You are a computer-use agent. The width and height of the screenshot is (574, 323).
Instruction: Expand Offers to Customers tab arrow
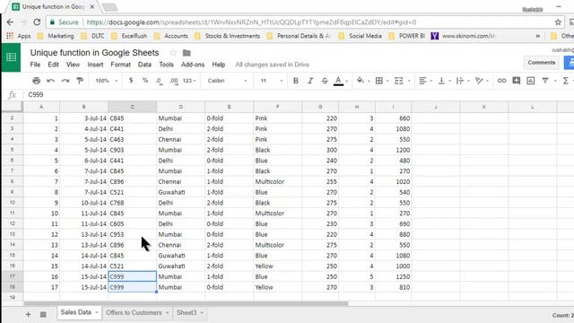167,313
